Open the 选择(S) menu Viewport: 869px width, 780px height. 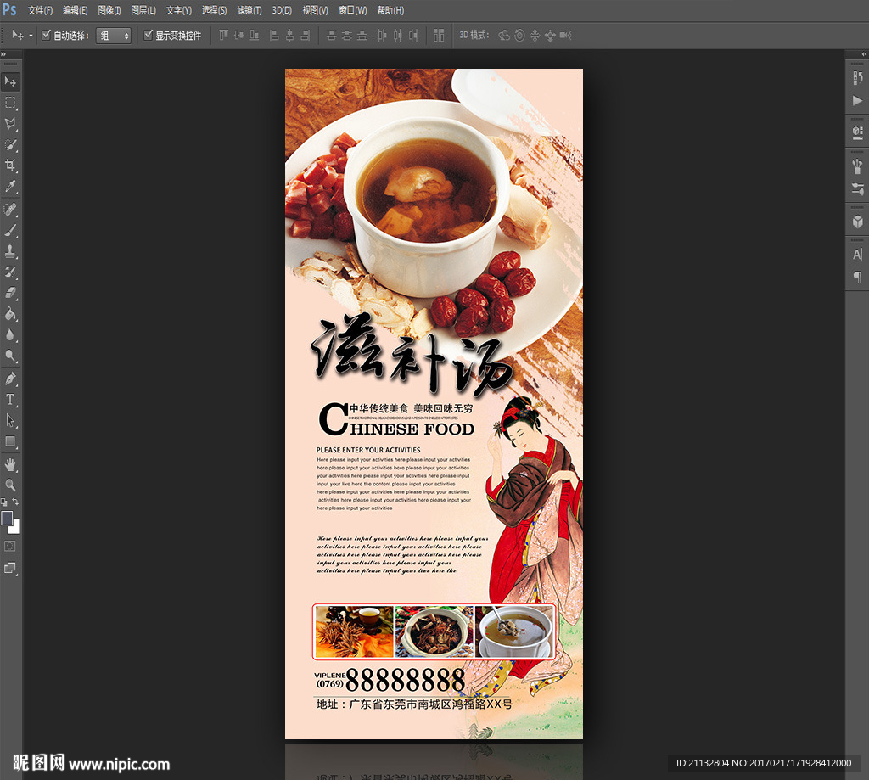point(214,10)
